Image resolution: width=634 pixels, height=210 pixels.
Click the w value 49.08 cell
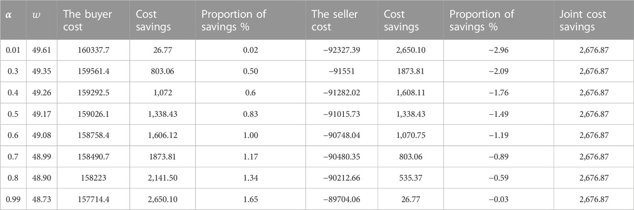coord(42,135)
